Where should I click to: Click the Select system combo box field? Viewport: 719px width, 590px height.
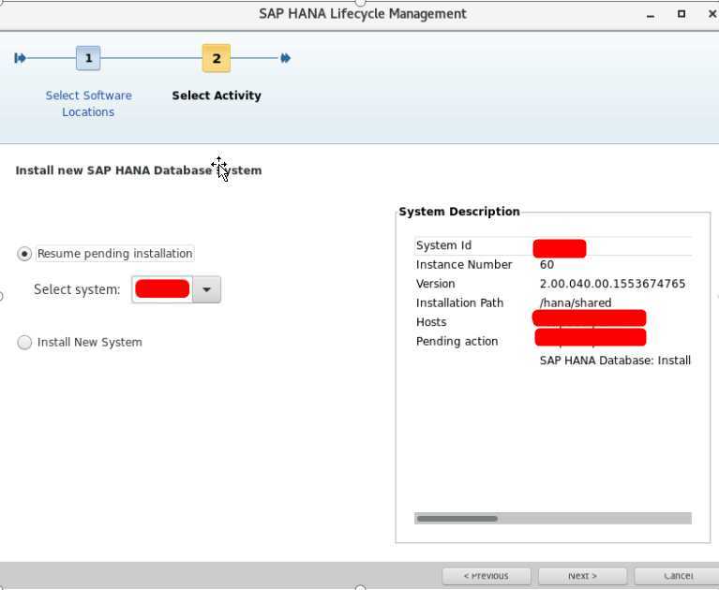pos(176,289)
